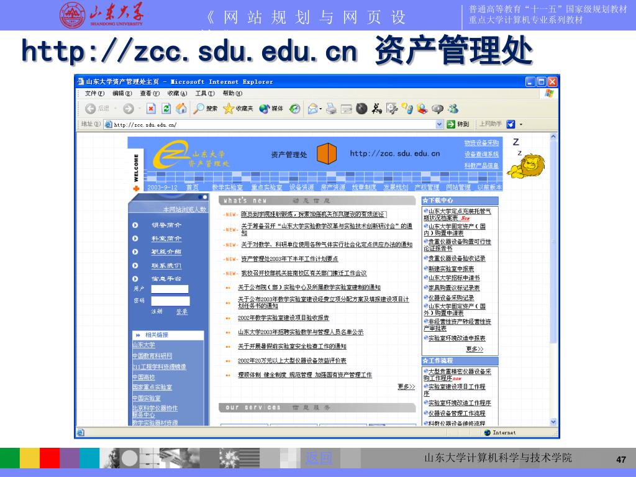Screen dimensions: 636x477
Task: Click 更多>> in 下载中心 panel
Action: [x=475, y=349]
